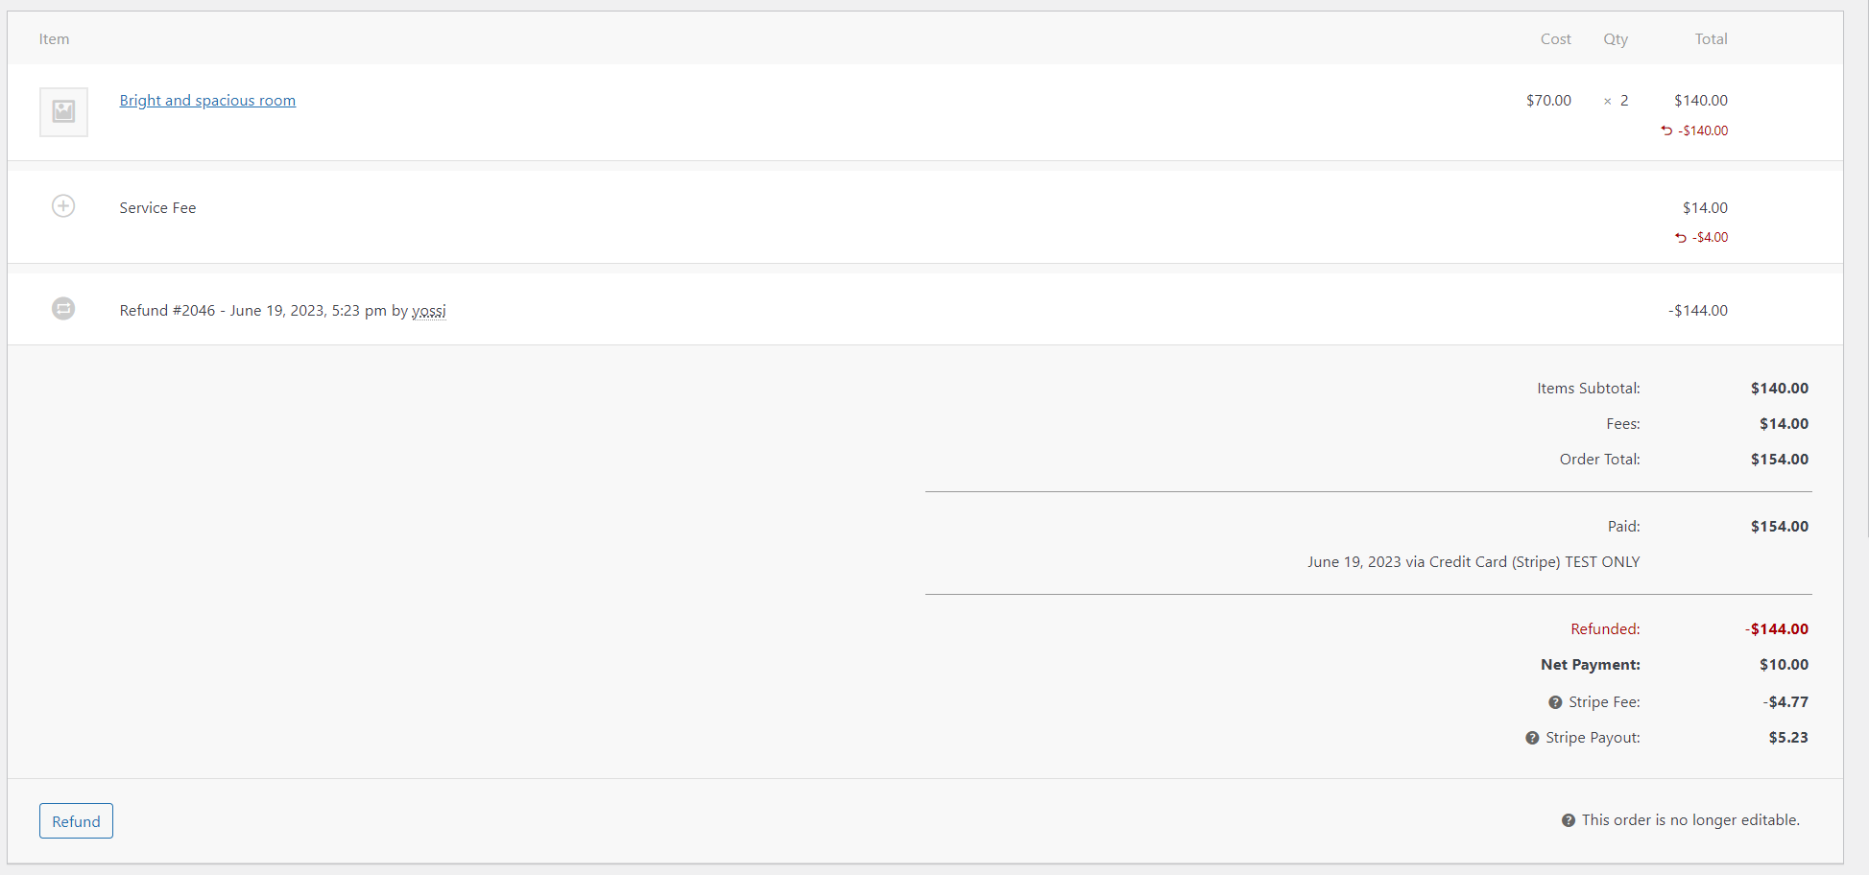Open the Bright and spacious room link
The width and height of the screenshot is (1869, 875).
click(207, 100)
